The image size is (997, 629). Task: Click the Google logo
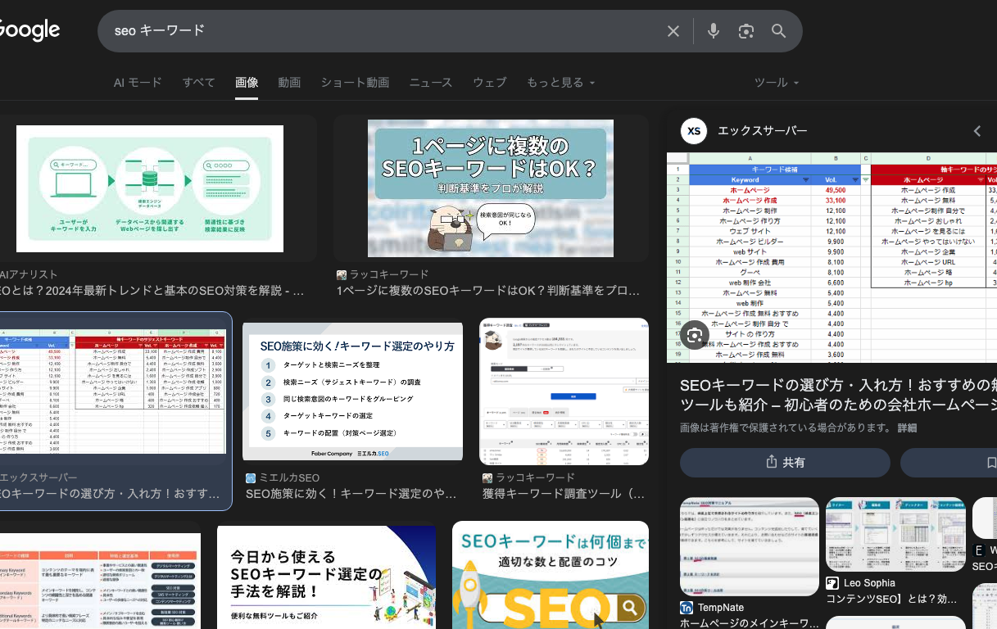click(29, 30)
